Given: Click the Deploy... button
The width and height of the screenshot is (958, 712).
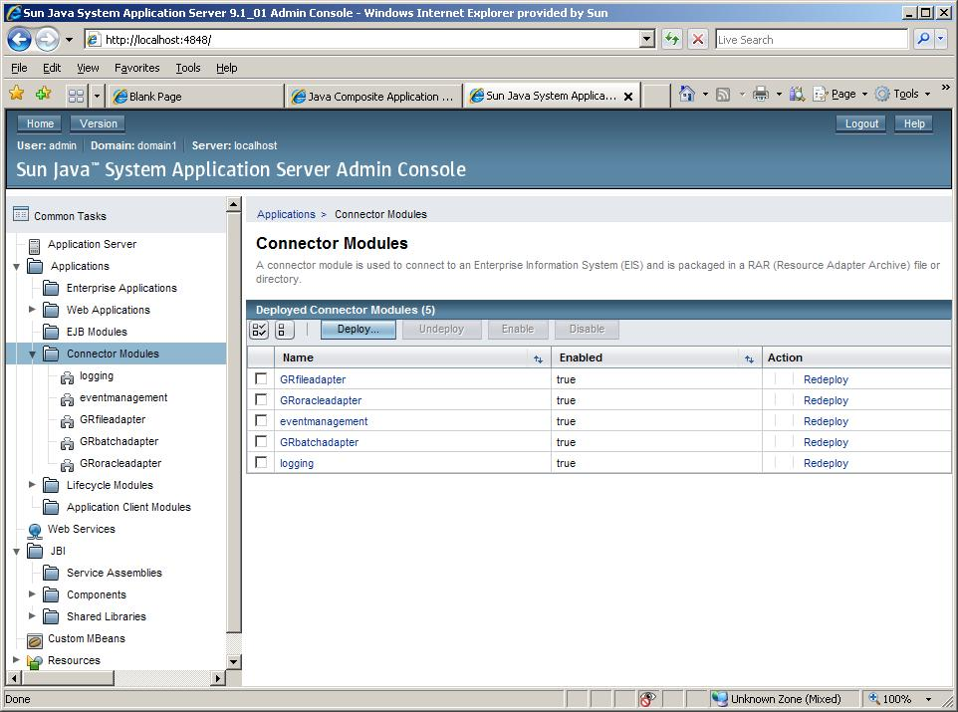Looking at the screenshot, I should [x=359, y=330].
